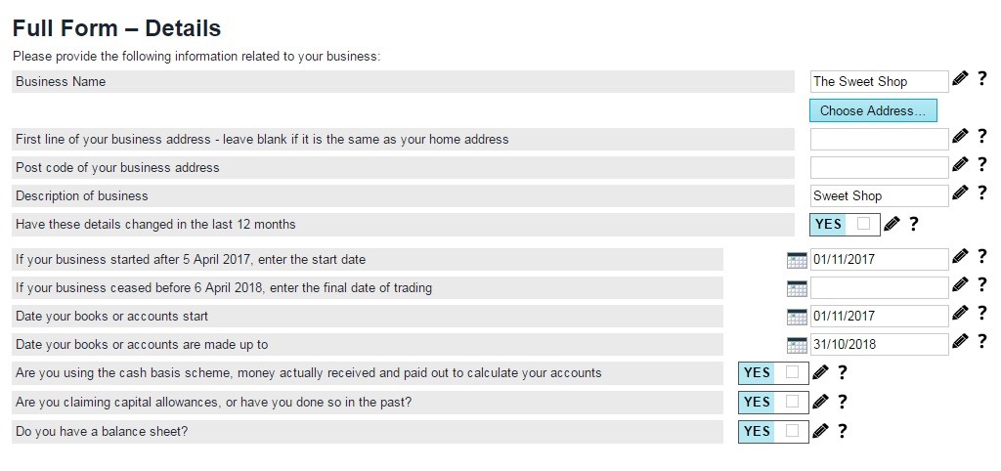Viewport: 1001px width, 471px height.
Task: Click help question mark for Business Name
Action: (981, 79)
